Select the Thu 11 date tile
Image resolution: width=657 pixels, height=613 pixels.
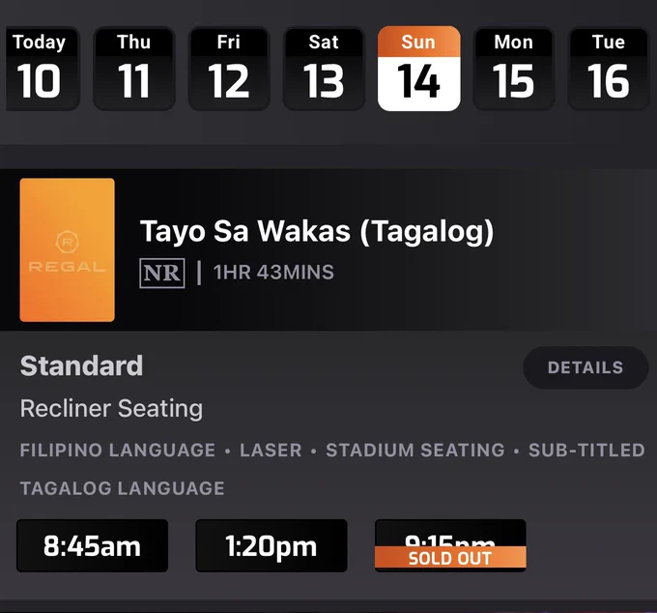134,69
